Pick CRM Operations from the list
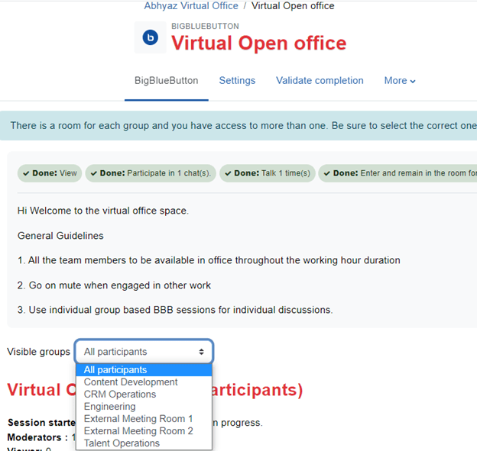The height and width of the screenshot is (451, 477). pos(144,395)
